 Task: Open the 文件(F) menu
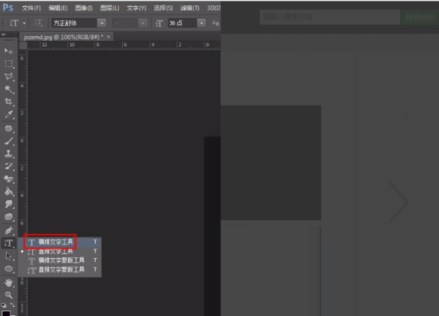click(x=31, y=8)
